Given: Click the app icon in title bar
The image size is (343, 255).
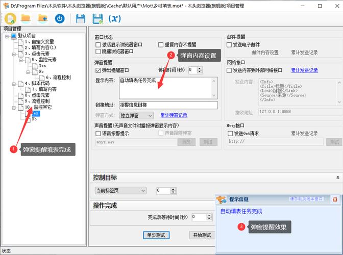Looking at the screenshot, I should pyautogui.click(x=6, y=6).
